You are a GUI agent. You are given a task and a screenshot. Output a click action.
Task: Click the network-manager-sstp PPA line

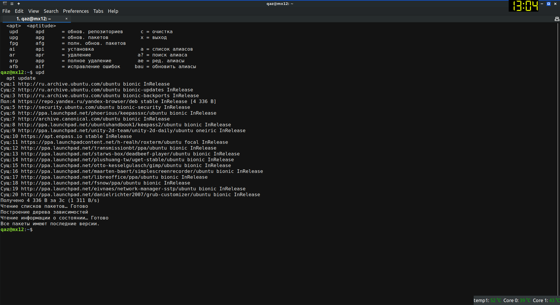[123, 189]
